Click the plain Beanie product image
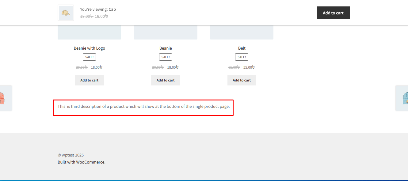Image resolution: width=408 pixels, height=181 pixels. coord(166,33)
